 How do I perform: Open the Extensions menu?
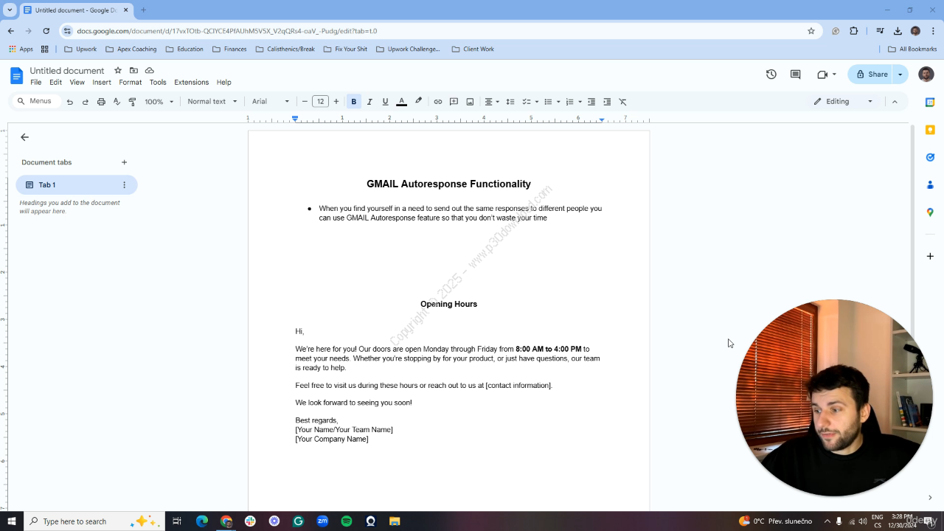[192, 83]
